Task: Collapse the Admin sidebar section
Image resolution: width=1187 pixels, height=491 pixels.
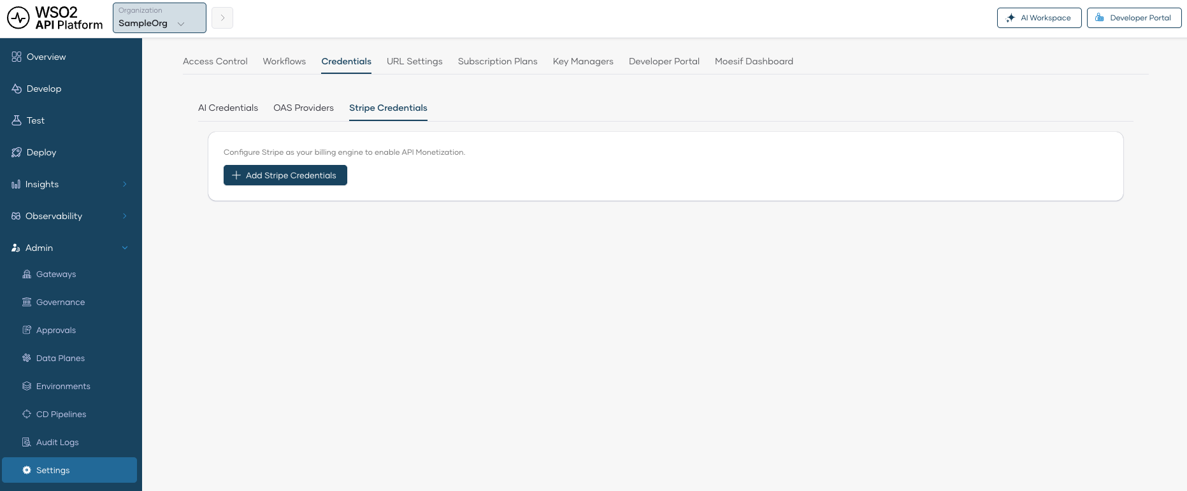Action: tap(125, 248)
